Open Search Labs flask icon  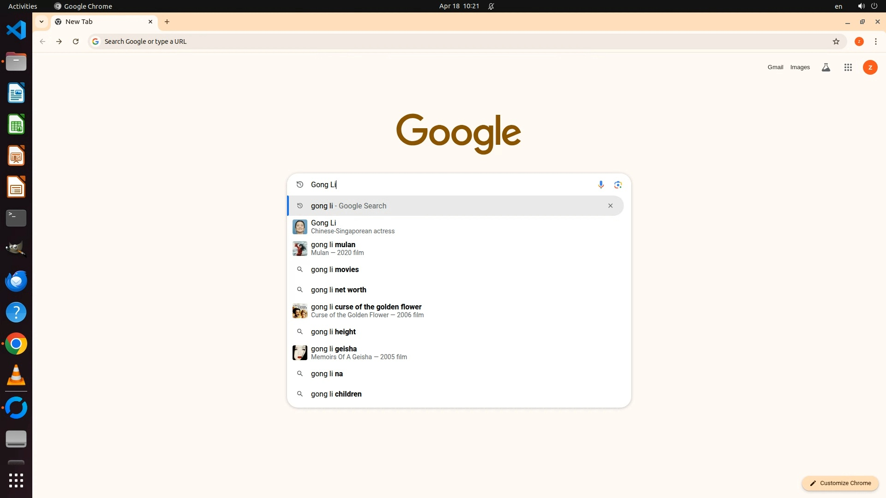point(826,67)
